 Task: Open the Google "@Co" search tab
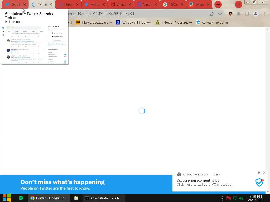pos(171,5)
